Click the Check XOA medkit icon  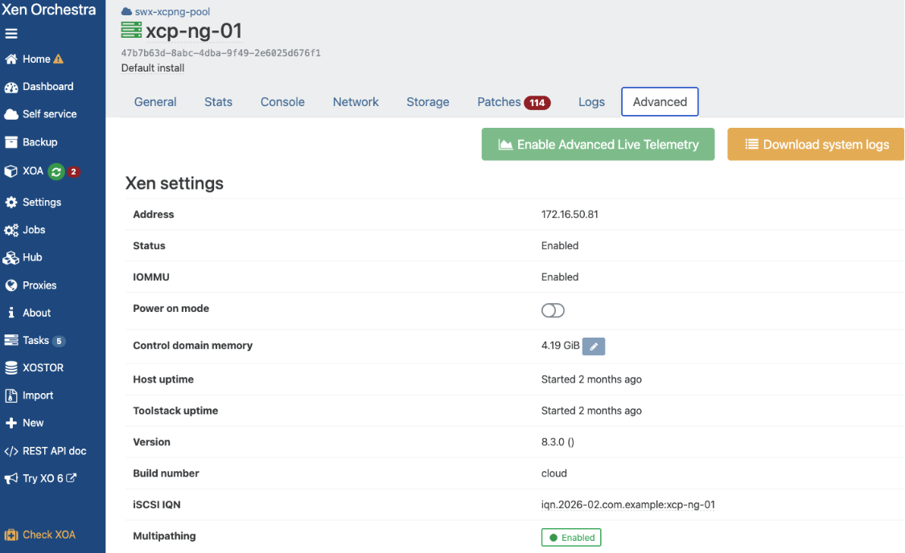pos(11,535)
